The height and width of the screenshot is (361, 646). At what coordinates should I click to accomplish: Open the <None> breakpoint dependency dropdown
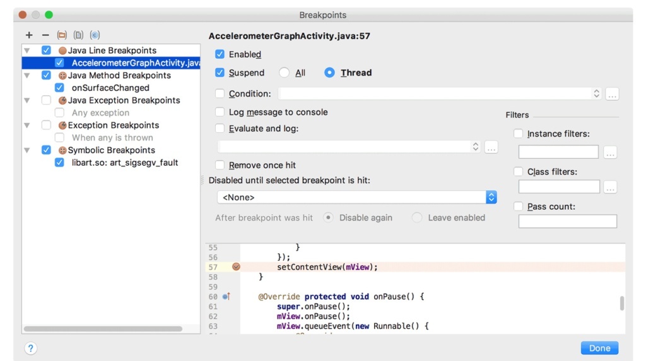[x=356, y=197]
